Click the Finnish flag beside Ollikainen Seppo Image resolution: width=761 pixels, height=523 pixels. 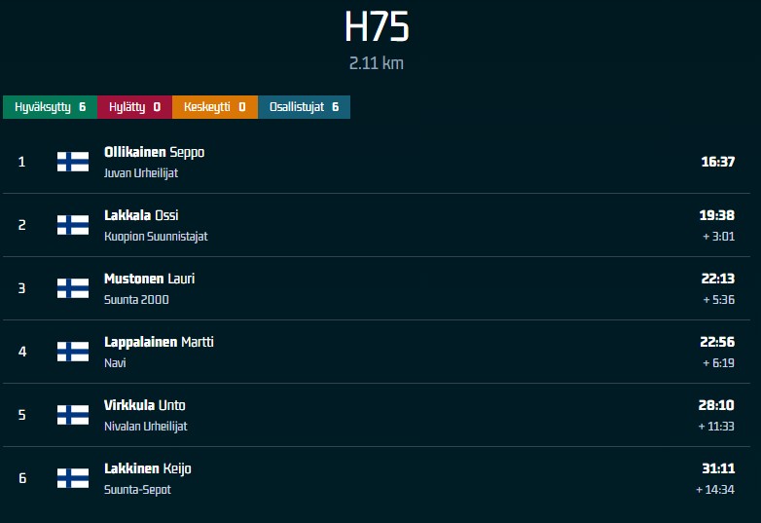pos(73,162)
